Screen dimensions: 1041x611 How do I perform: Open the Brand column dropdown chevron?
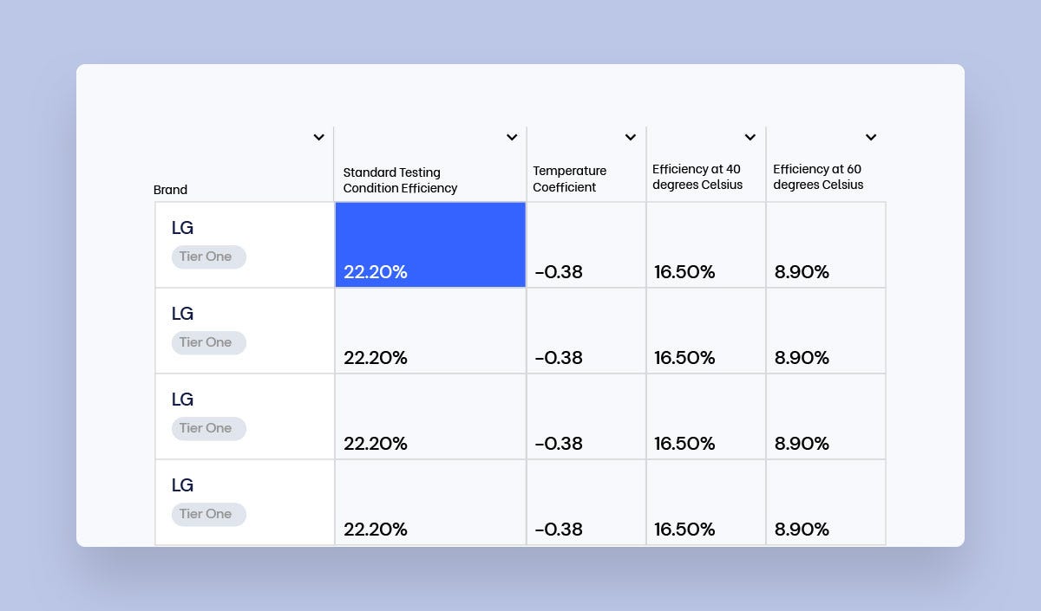pos(318,137)
